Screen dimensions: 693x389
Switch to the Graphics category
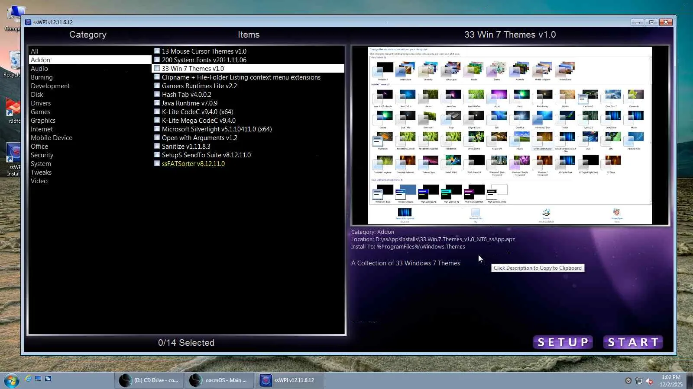(x=90, y=121)
